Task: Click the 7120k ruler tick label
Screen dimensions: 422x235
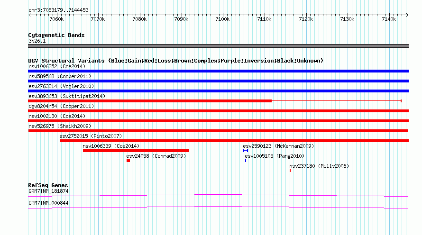Action: click(306, 19)
